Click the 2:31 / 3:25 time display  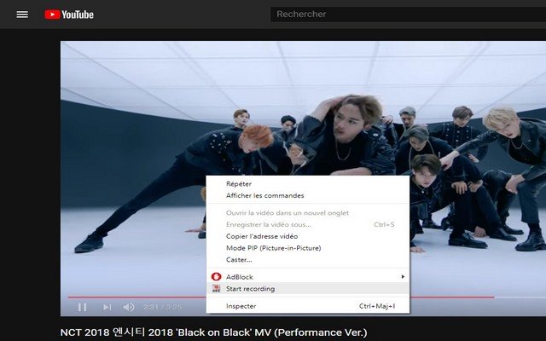click(x=163, y=307)
